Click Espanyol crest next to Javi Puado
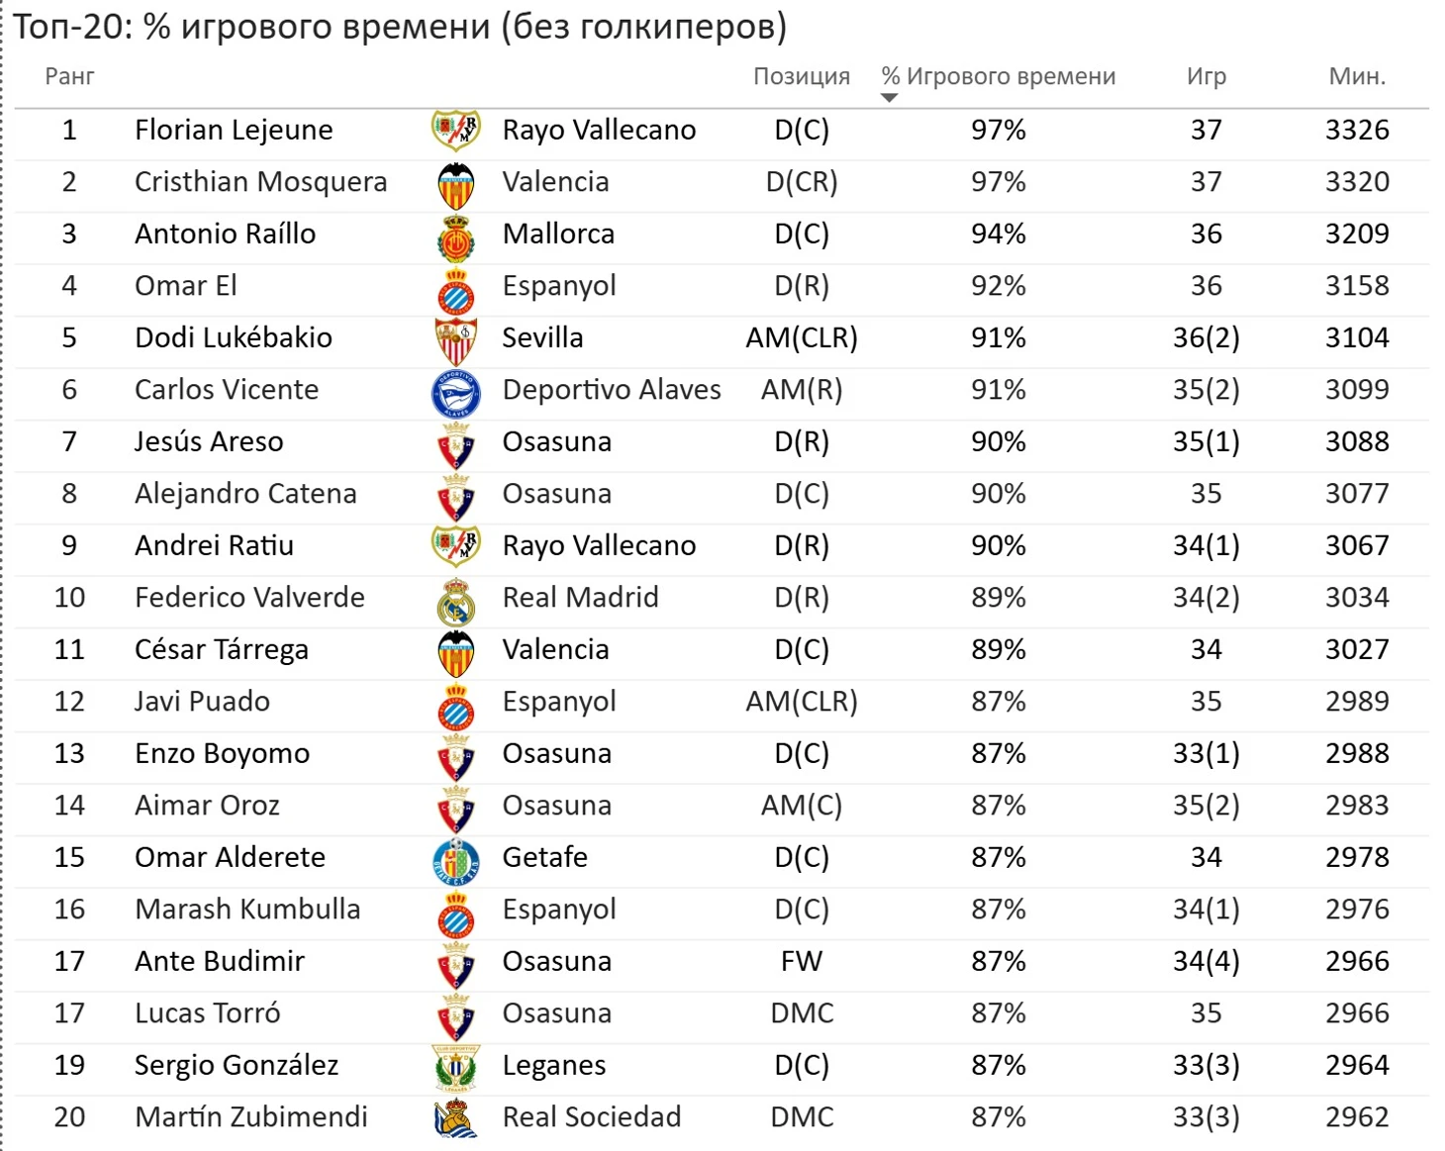The image size is (1445, 1151). 456,704
